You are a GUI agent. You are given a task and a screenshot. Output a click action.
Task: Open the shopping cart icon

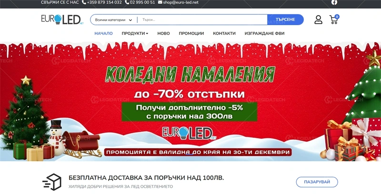pos(334,19)
